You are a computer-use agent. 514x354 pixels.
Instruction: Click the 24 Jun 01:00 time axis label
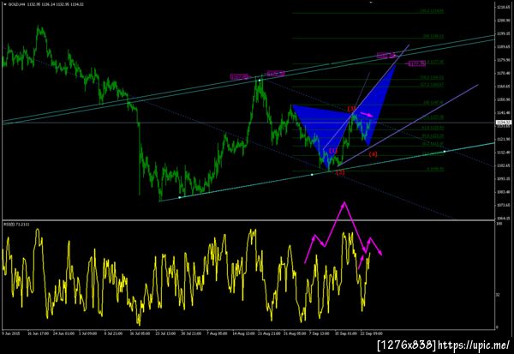tap(63, 333)
